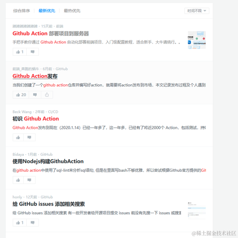Open article 'Github Action 部署项目到服务器'
Image resolution: width=238 pixels, height=238 pixels.
coord(51,34)
